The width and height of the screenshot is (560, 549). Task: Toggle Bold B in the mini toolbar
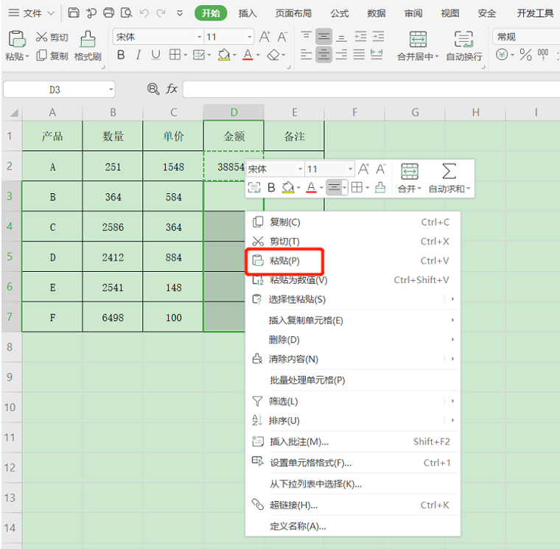coord(271,187)
